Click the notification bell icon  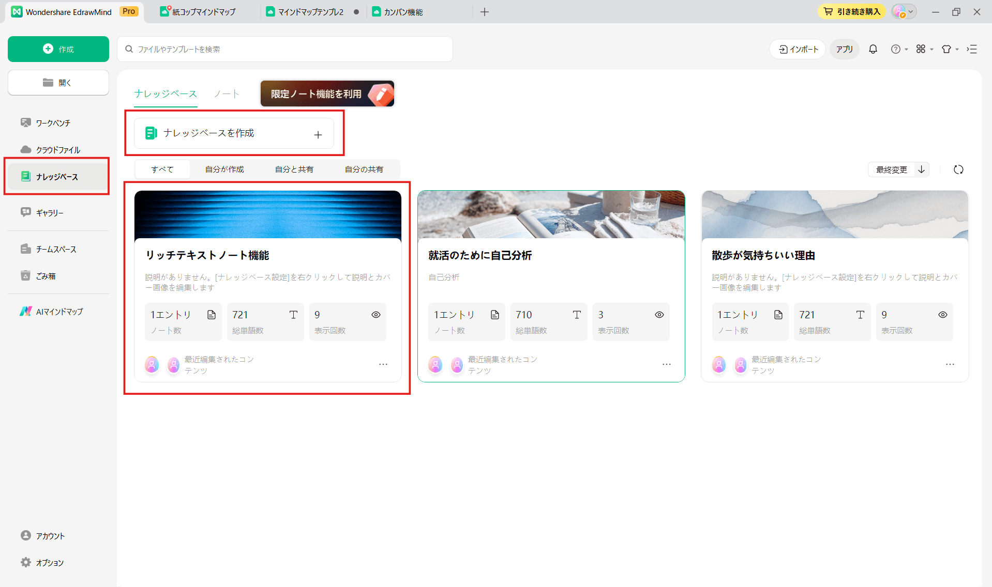coord(873,49)
